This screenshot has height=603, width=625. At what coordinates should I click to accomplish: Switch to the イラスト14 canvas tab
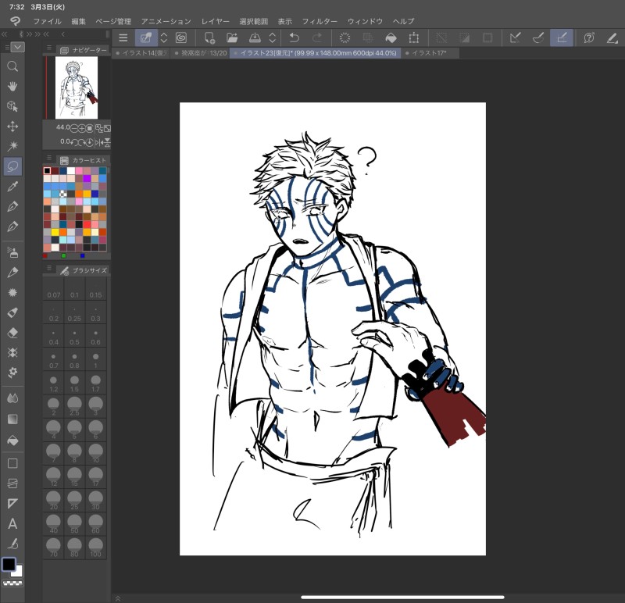pyautogui.click(x=141, y=52)
